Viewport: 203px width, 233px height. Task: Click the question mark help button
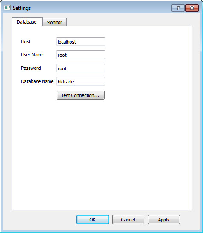(x=178, y=8)
